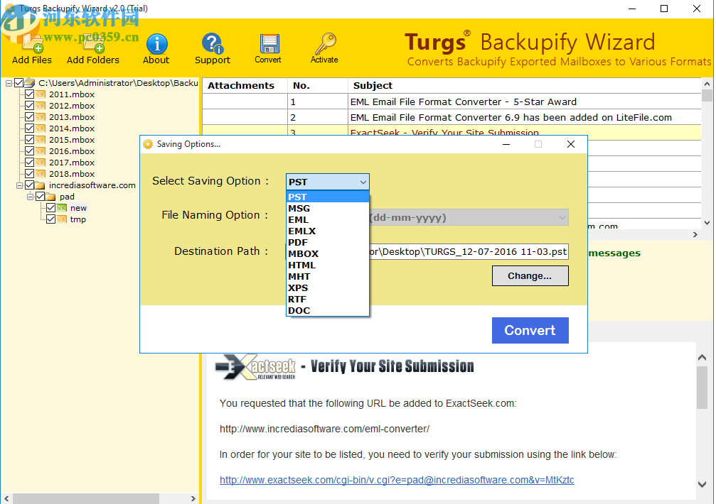Open the File Naming Option dropdown
Image resolution: width=716 pixels, height=504 pixels.
click(x=562, y=218)
